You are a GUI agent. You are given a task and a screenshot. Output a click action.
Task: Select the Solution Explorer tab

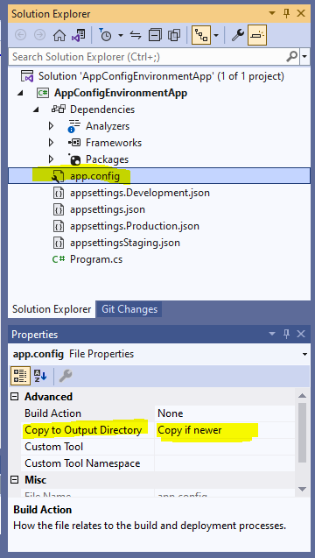coord(52,309)
